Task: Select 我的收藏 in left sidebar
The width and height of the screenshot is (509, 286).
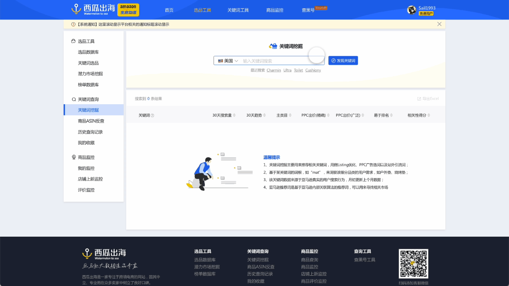Action: [x=86, y=143]
